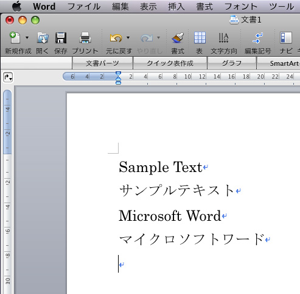Switch to the クイック表作成 gallery tab
The height and width of the screenshot is (294, 300).
click(170, 63)
